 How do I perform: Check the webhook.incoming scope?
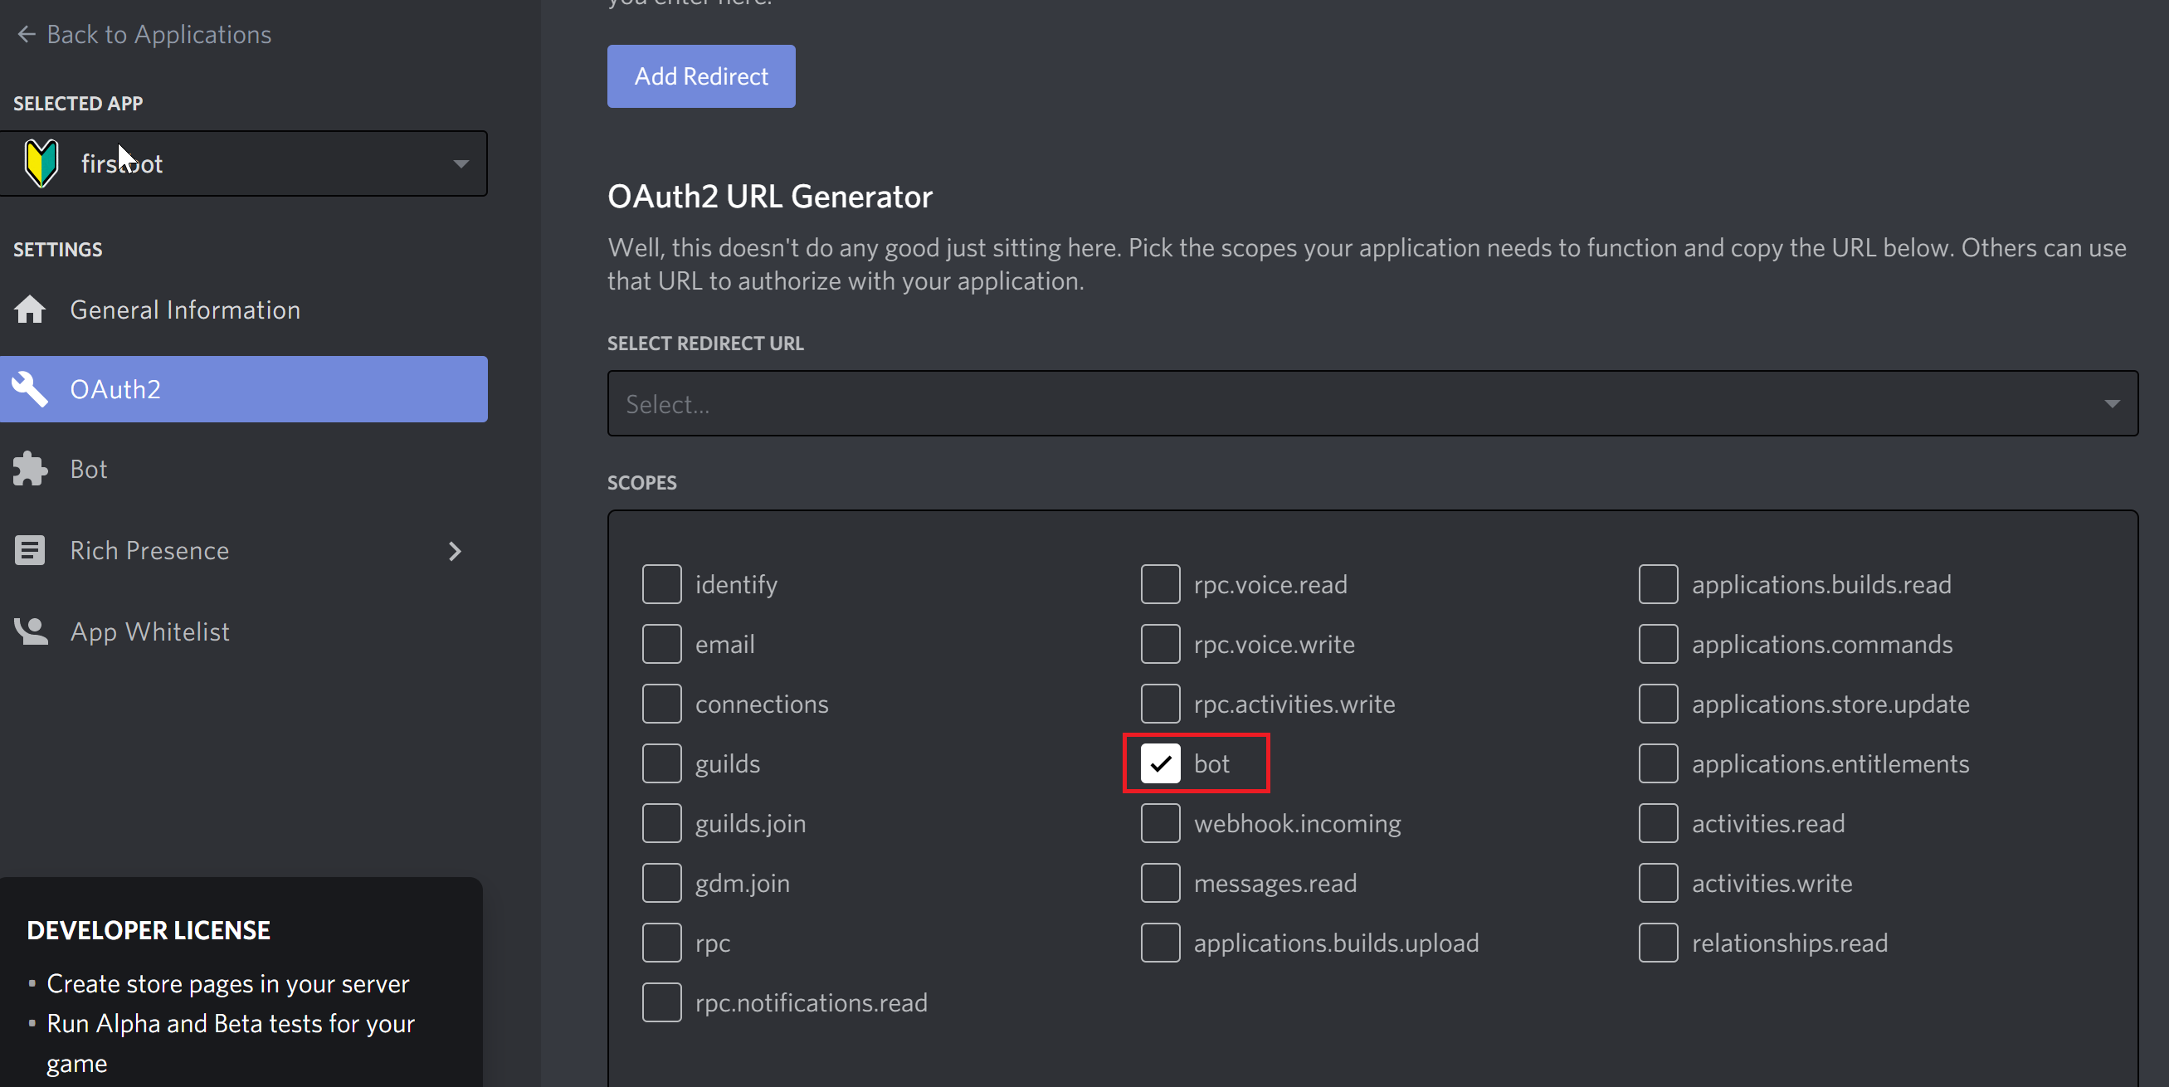click(x=1161, y=823)
